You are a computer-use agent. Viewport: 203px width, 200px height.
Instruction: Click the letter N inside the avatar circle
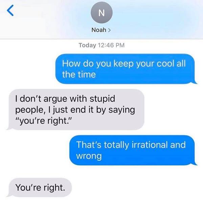(x=101, y=13)
